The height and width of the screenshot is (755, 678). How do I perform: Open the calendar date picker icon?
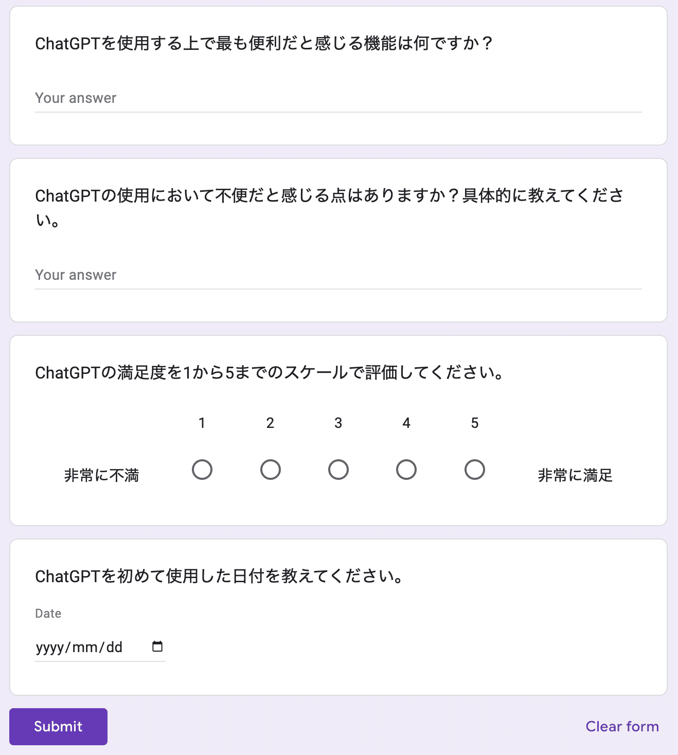click(157, 646)
